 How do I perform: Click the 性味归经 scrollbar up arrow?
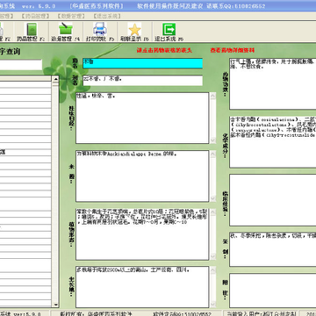point(213,96)
